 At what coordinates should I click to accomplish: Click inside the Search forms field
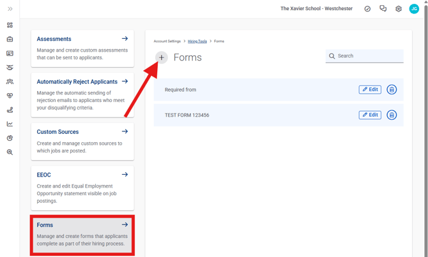coord(364,56)
